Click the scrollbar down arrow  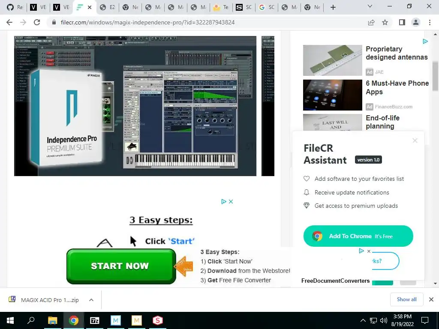tap(435, 284)
